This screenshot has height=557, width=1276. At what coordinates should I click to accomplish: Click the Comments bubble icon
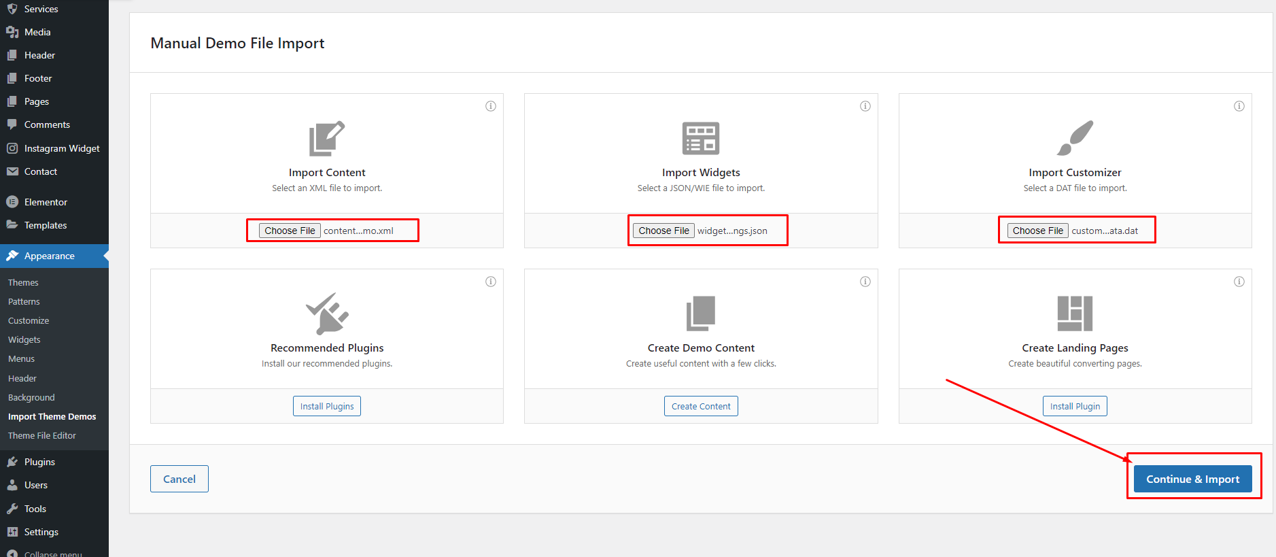(x=12, y=124)
